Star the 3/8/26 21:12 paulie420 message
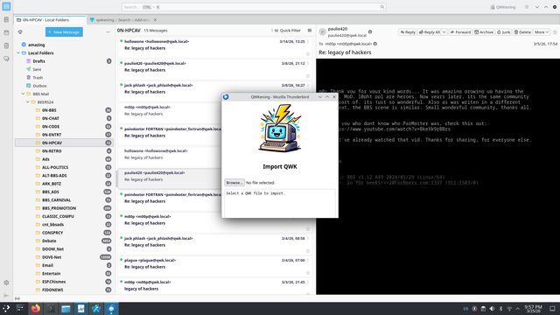This screenshot has height=315, width=560. click(x=308, y=76)
